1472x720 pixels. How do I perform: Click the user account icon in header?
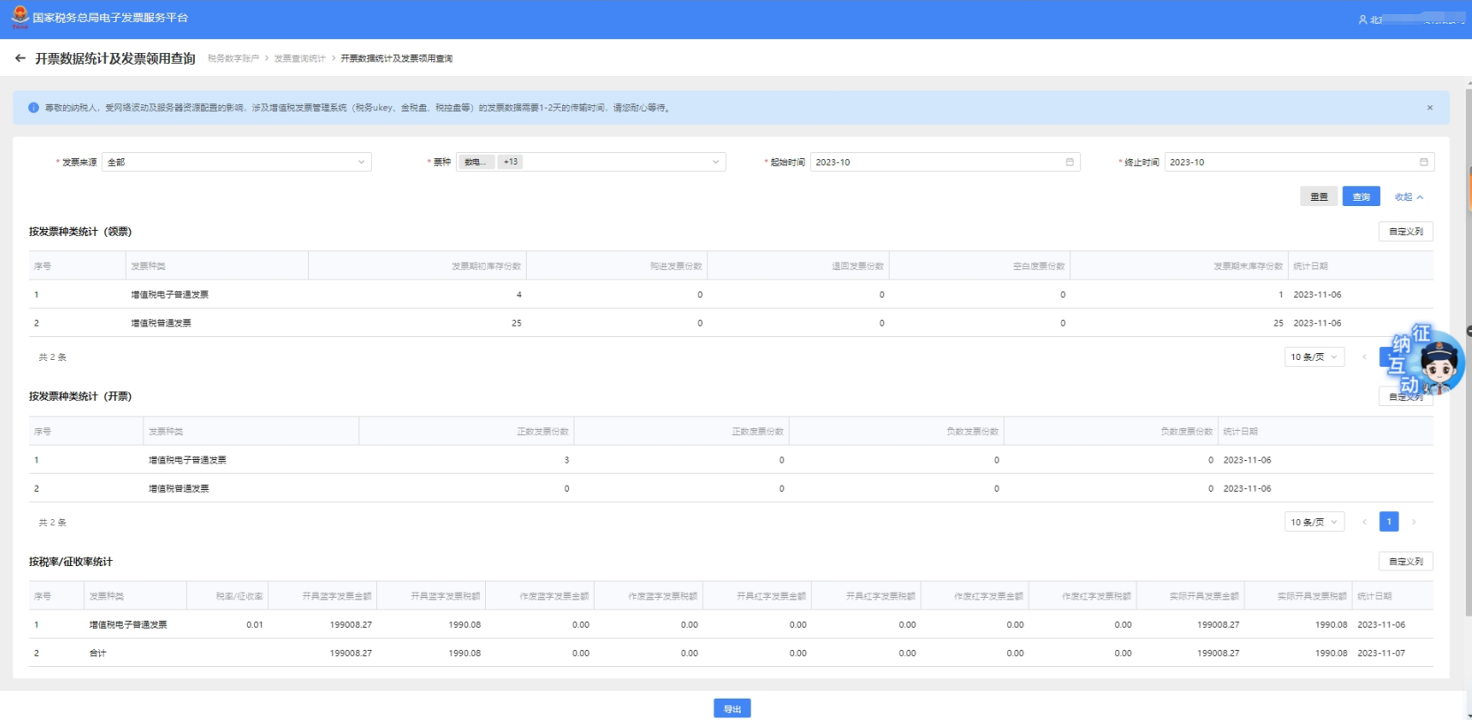tap(1362, 19)
